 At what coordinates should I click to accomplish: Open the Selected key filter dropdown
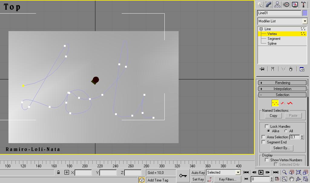[x=238, y=172]
